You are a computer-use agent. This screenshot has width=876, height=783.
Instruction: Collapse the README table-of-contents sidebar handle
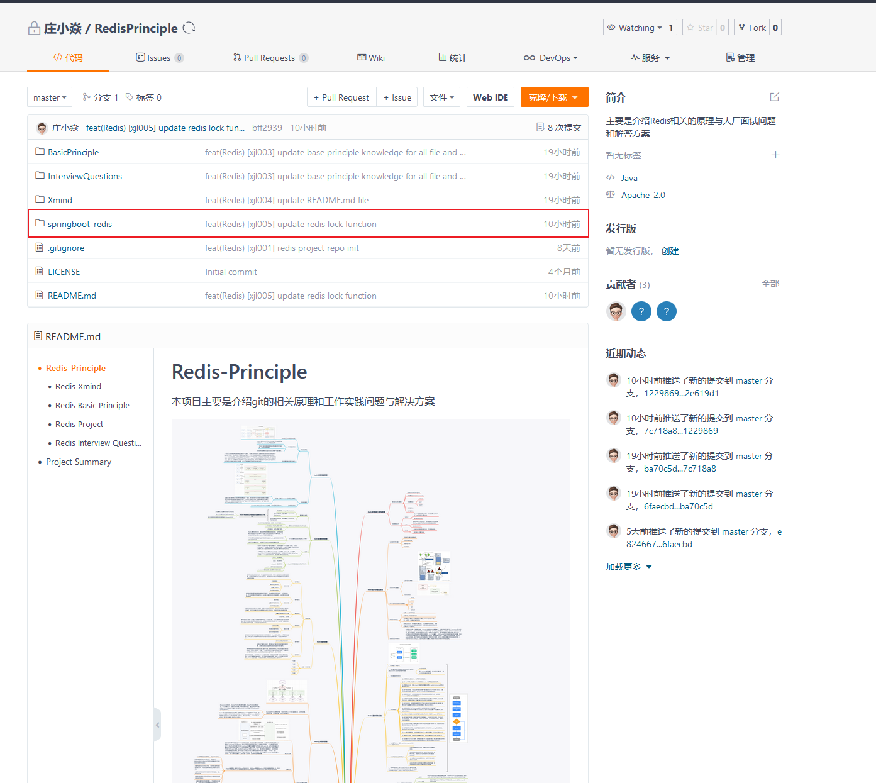coord(157,725)
